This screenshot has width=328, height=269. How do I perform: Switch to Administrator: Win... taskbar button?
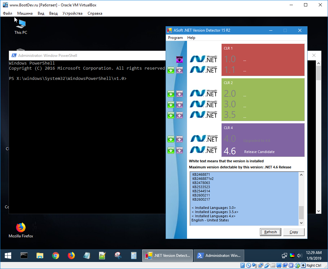pyautogui.click(x=219, y=255)
